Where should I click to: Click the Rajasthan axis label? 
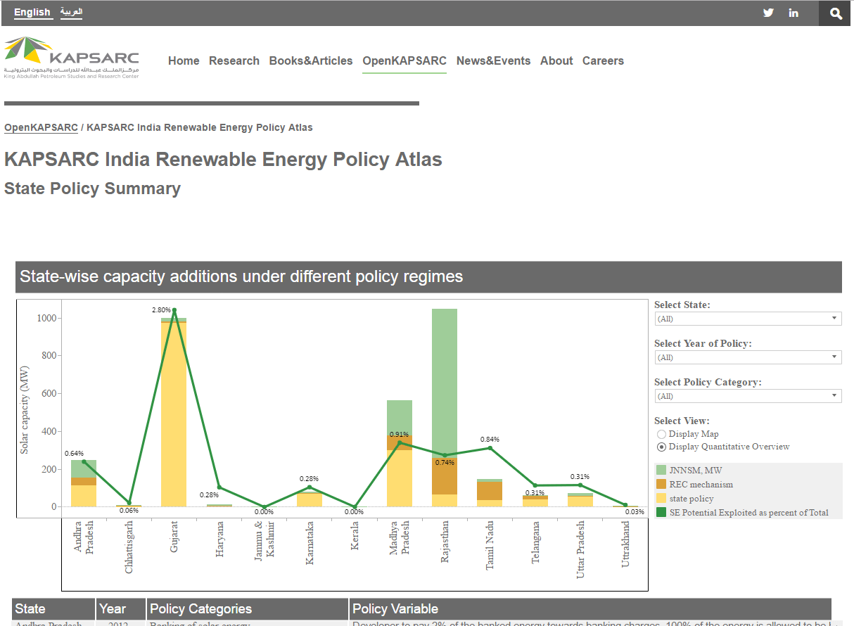point(445,542)
